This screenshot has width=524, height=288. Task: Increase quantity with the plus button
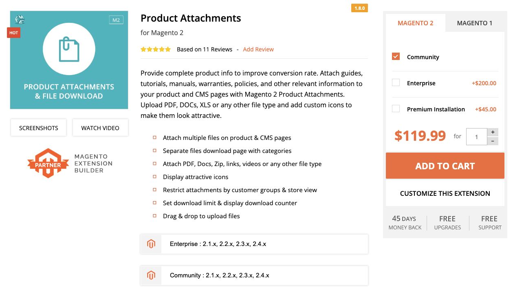(x=493, y=132)
